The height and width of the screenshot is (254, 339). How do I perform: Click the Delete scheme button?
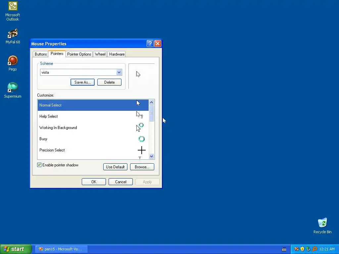[x=109, y=82]
